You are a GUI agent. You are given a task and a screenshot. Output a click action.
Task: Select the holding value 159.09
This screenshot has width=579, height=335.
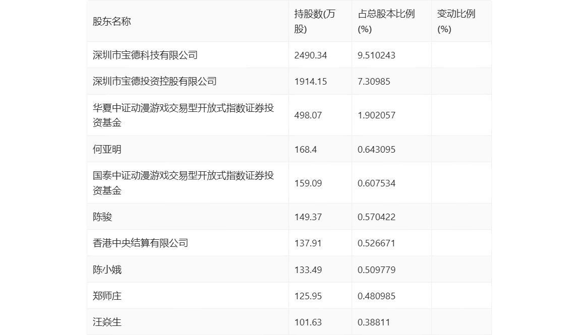308,183
